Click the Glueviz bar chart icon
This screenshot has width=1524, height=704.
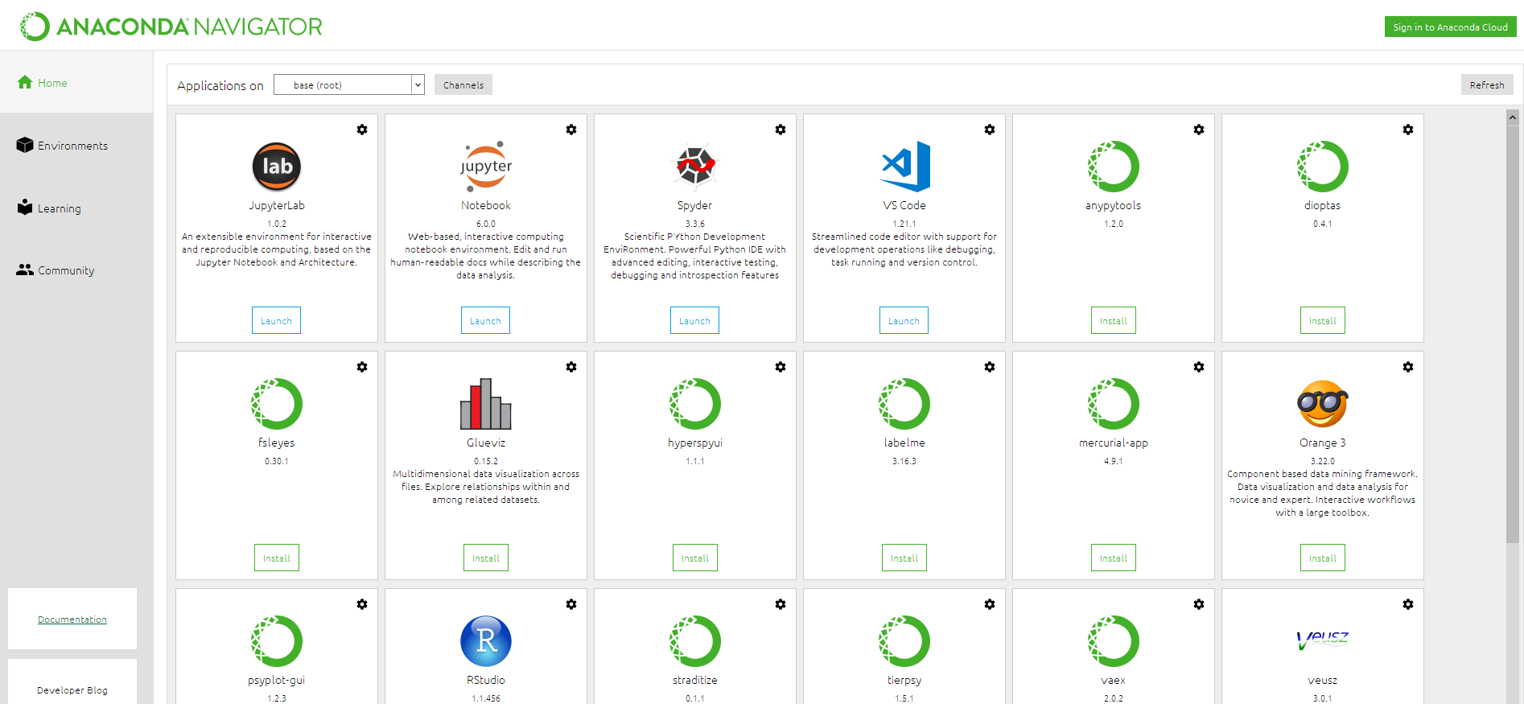click(x=486, y=404)
